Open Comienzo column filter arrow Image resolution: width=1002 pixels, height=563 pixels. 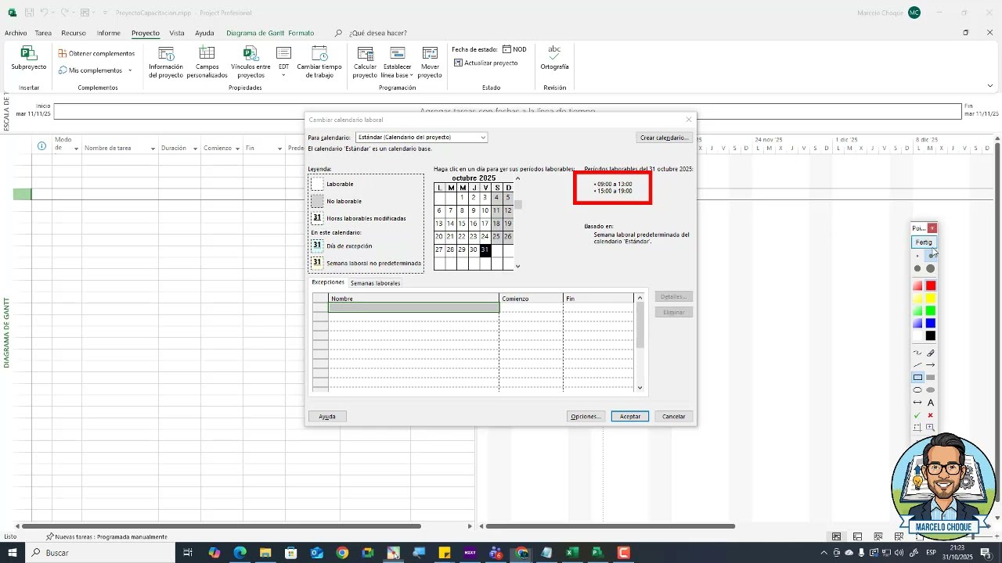(x=237, y=149)
